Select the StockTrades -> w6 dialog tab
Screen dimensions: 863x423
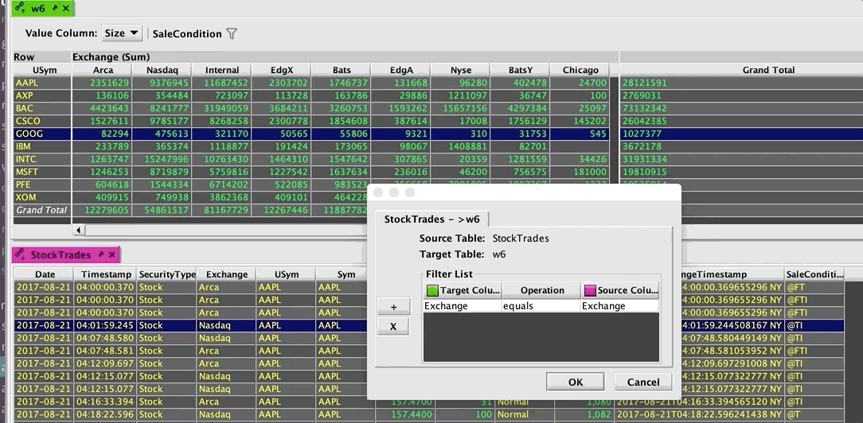pos(431,219)
